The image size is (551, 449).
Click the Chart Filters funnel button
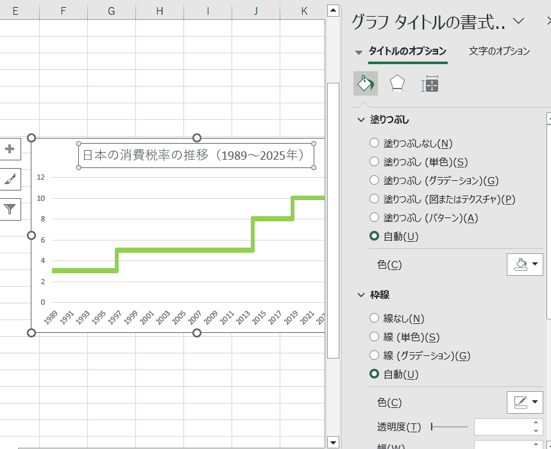(10, 209)
